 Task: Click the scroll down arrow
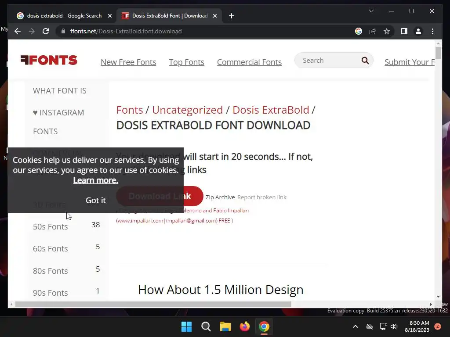tap(438, 297)
